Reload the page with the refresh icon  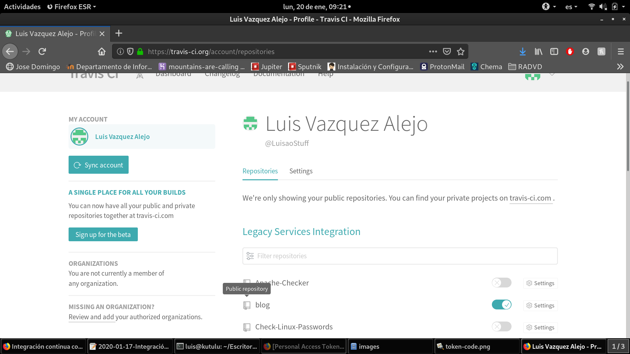[42, 51]
